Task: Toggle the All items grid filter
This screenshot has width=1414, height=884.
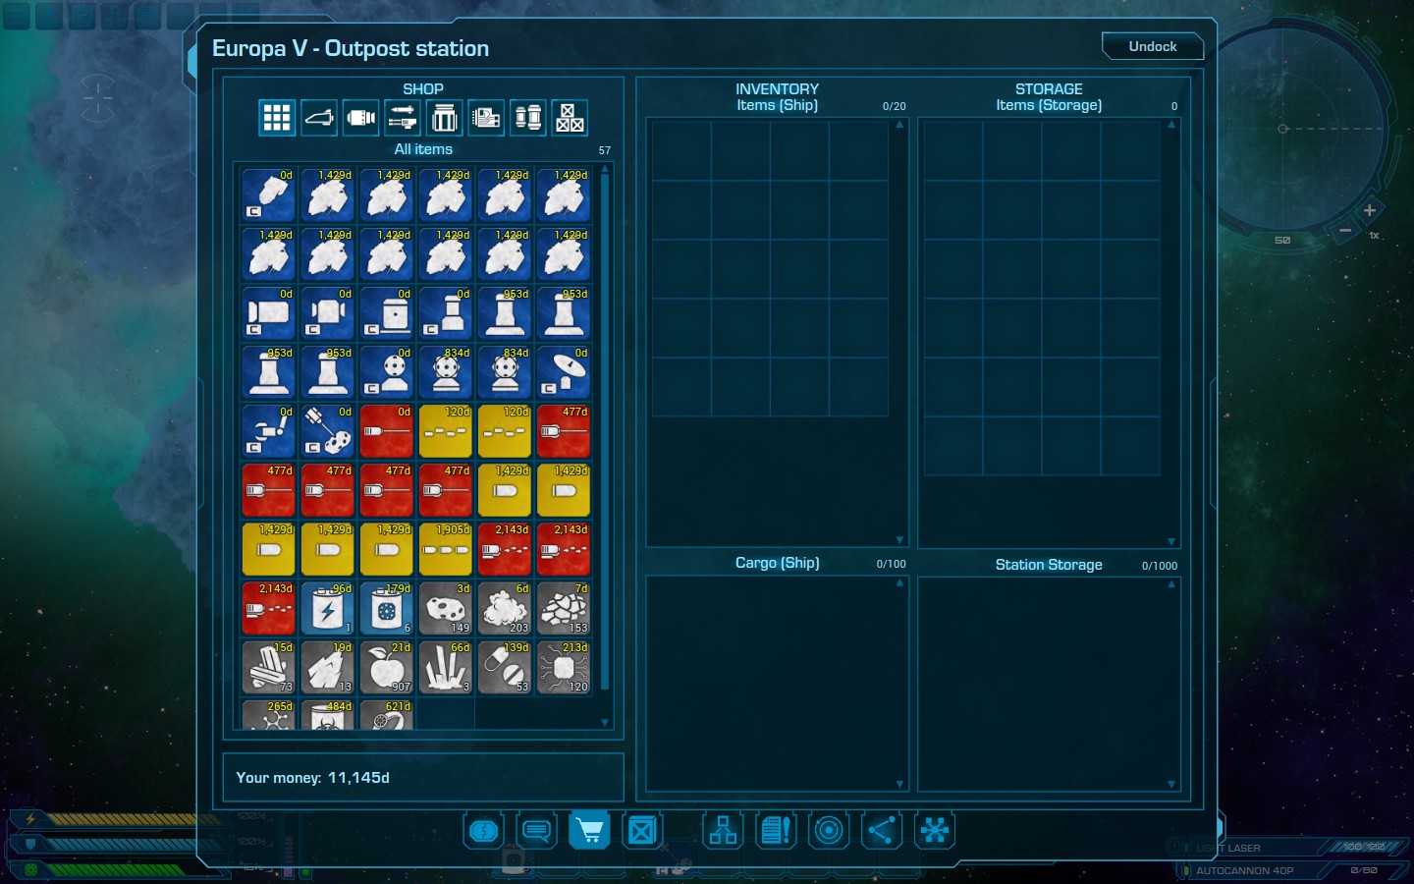Action: point(277,119)
